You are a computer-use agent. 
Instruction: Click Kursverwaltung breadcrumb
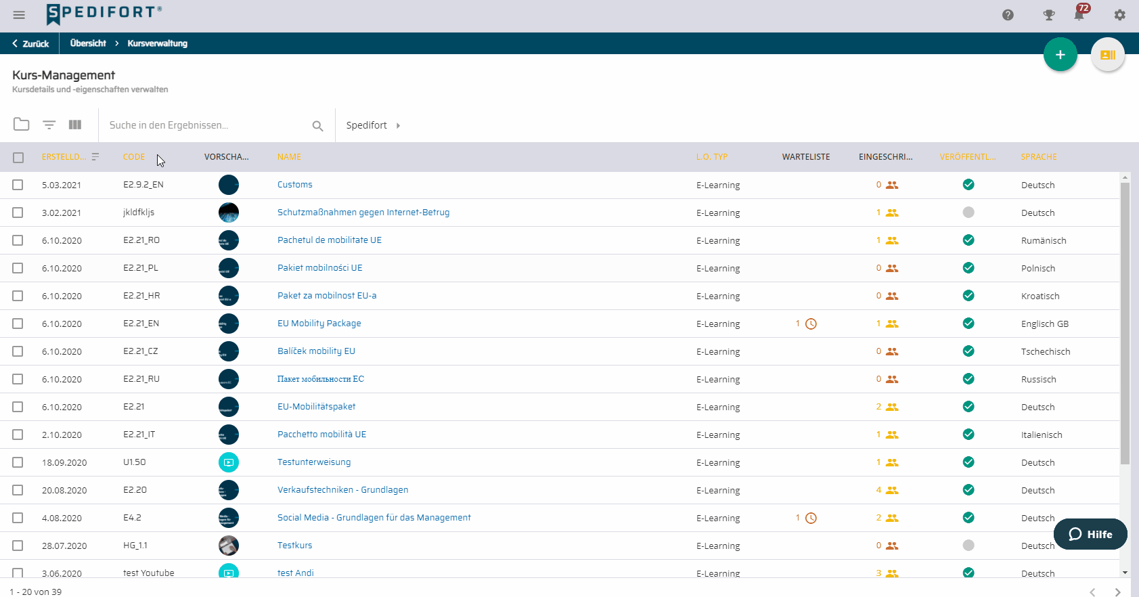click(x=158, y=43)
